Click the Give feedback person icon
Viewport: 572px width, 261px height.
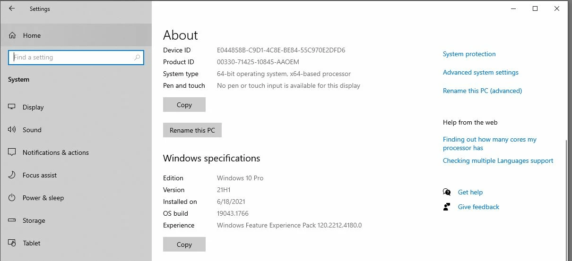pyautogui.click(x=447, y=207)
